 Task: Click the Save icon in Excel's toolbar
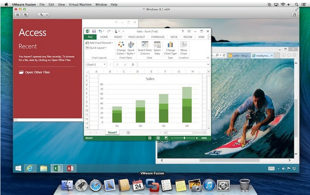point(94,31)
